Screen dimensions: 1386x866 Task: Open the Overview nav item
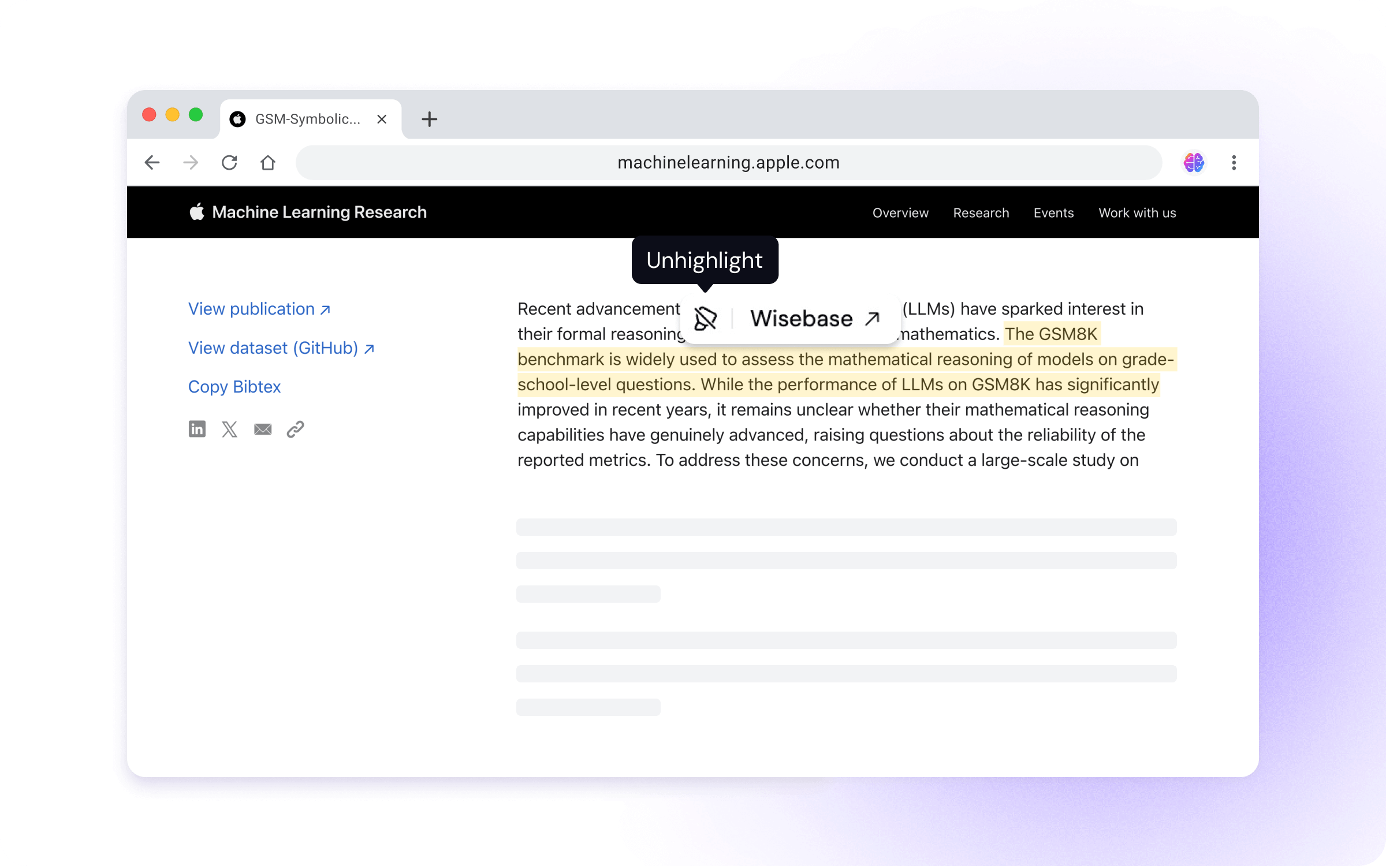pos(900,212)
